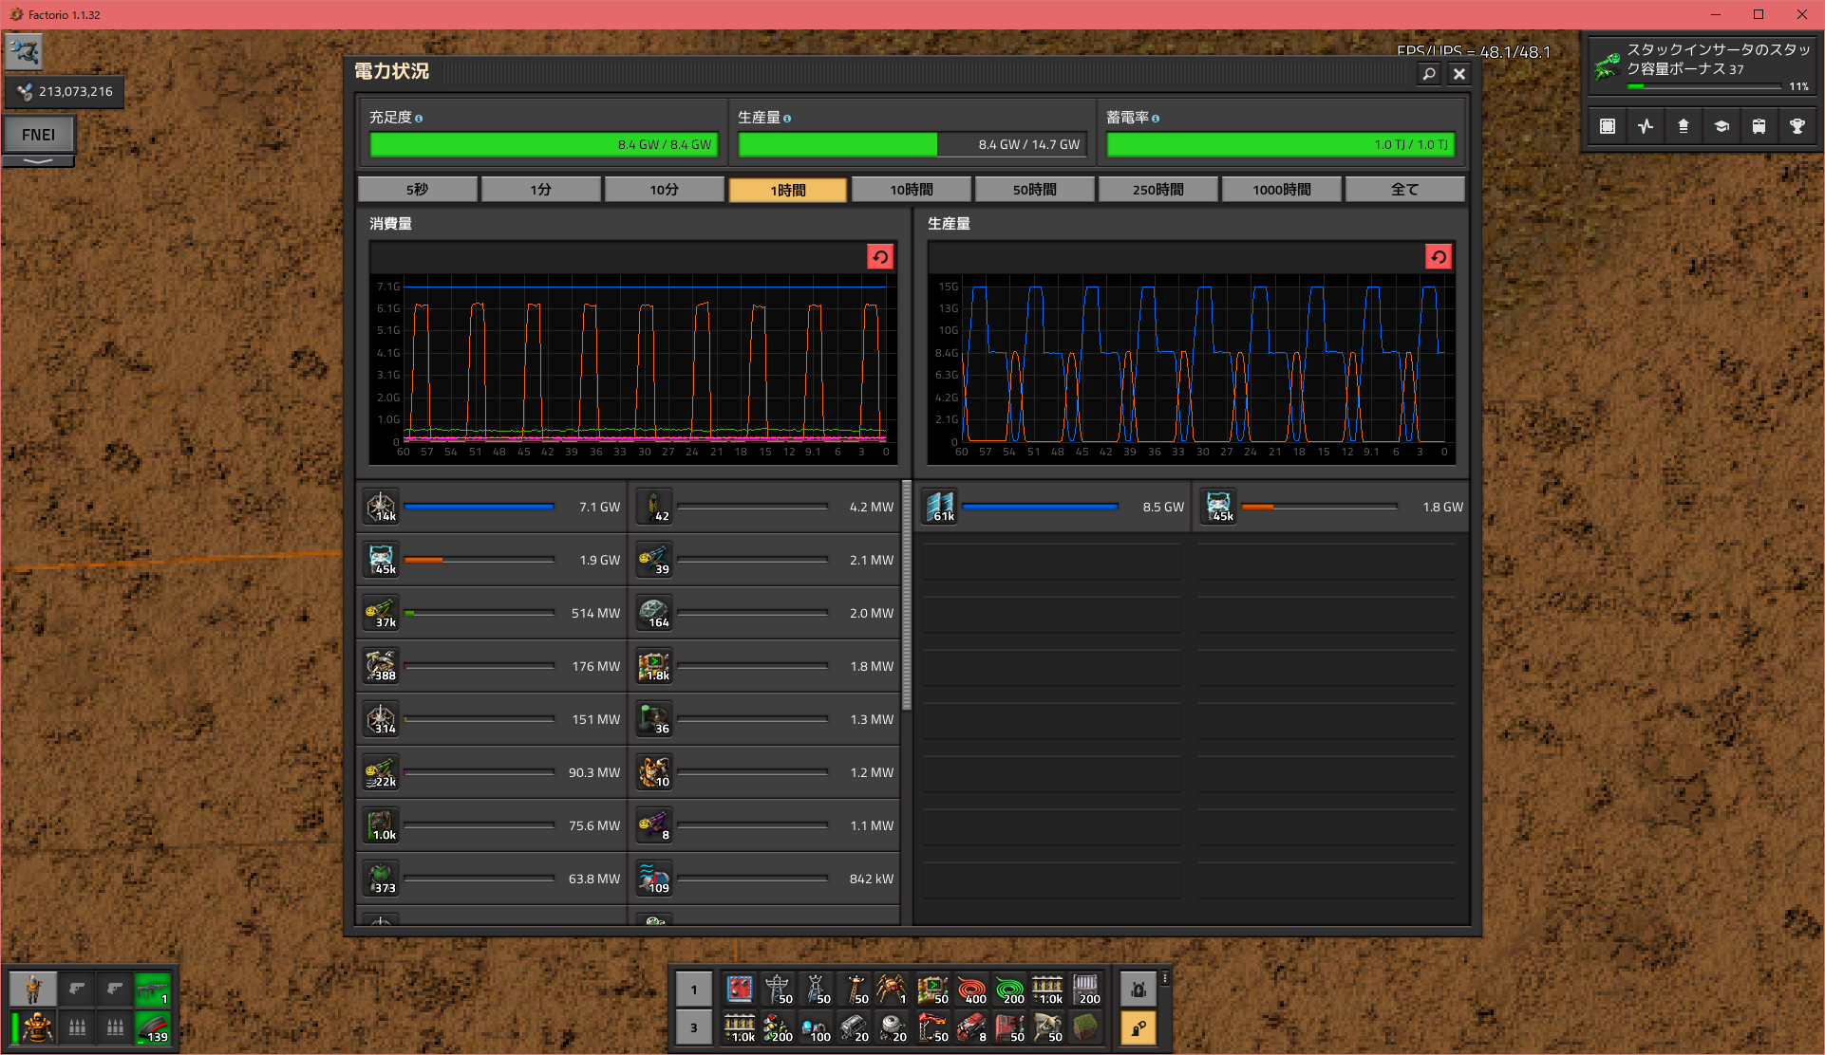
Task: Click the 388 consumer icon at 176 MW
Action: pos(382,666)
